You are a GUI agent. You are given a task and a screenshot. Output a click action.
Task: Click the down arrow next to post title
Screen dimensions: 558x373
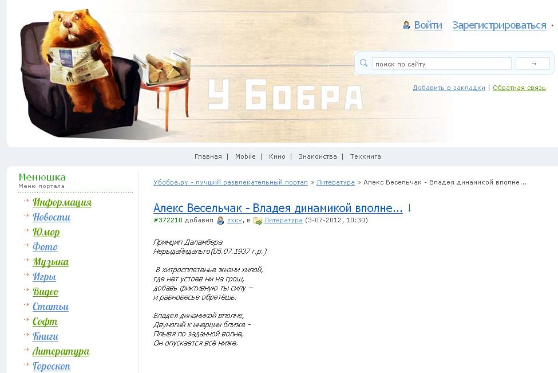pos(409,207)
